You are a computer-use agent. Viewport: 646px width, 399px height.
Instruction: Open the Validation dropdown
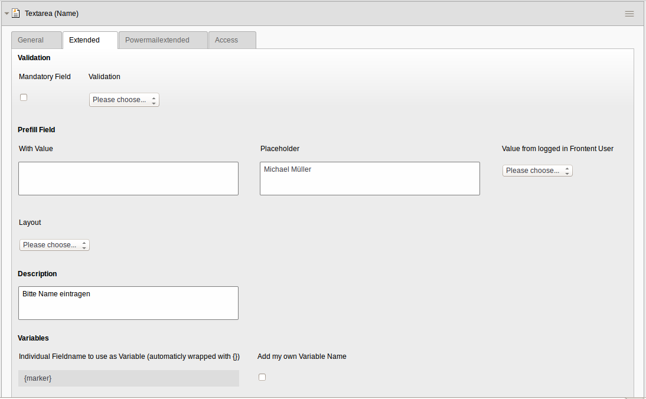(x=124, y=100)
